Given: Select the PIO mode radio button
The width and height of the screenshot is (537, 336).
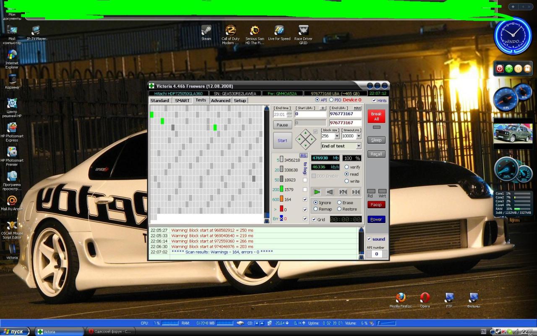Looking at the screenshot, I should click(331, 100).
